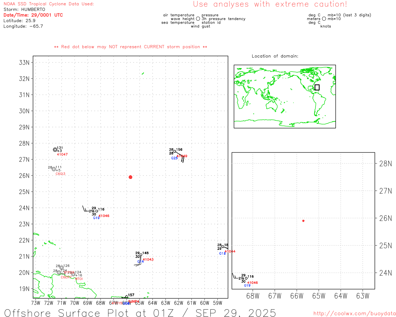
Task: Click the blue G19 gust label in main map
Action: pyautogui.click(x=96, y=218)
